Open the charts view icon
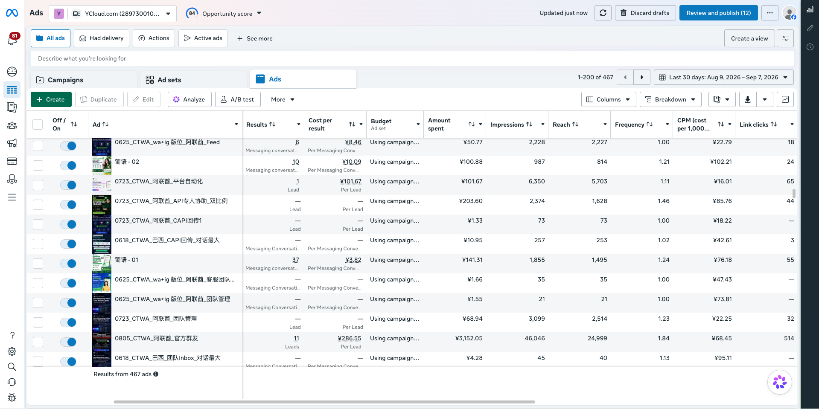 [785, 99]
